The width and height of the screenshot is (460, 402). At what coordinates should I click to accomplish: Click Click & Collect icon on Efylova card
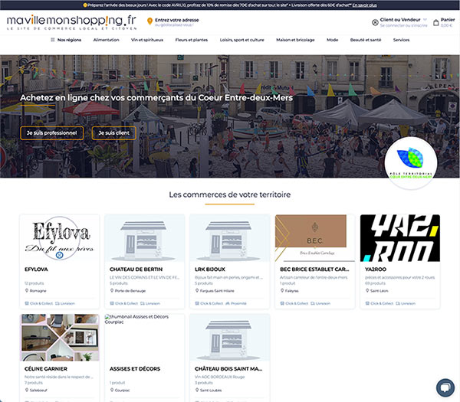point(27,303)
